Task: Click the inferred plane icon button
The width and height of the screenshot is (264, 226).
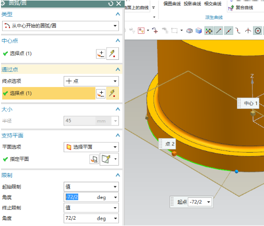Action: coord(106,159)
